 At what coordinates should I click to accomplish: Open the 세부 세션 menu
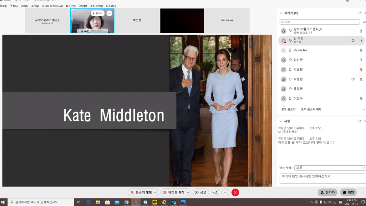[x=96, y=6]
